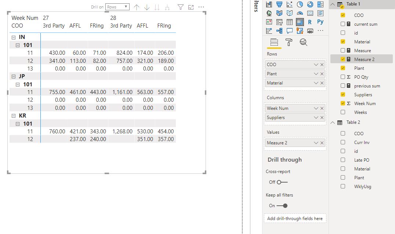Select the globe map visualization
This screenshot has height=234, width=395.
coord(269,13)
